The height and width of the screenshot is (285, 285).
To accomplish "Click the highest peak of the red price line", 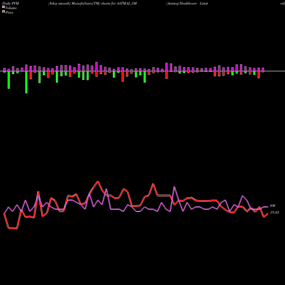I will (x=98, y=182).
